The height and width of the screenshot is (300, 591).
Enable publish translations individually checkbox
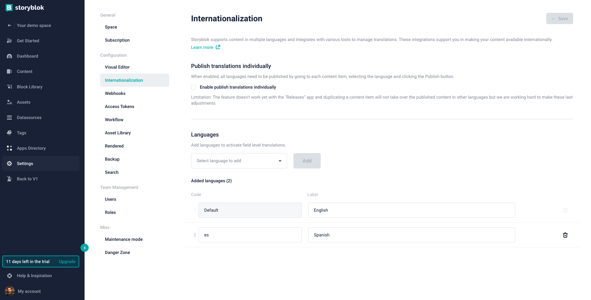point(194,87)
